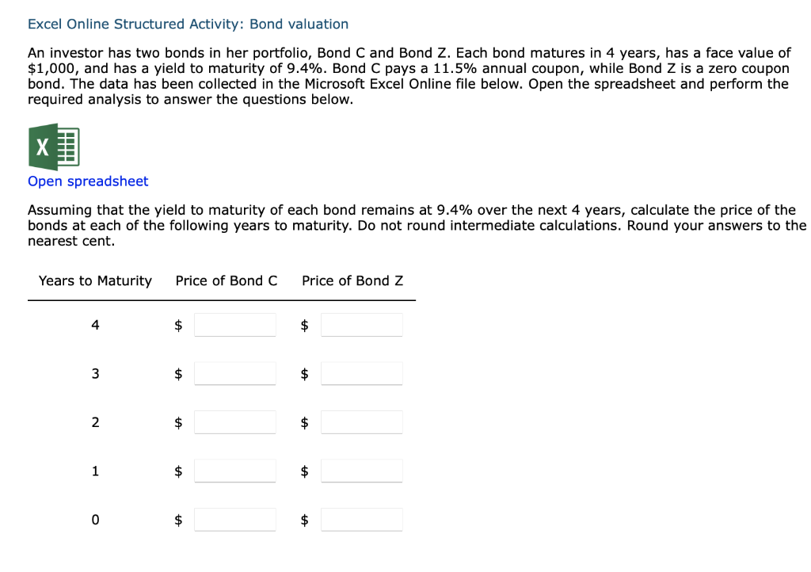Click the row label showing 4 years
This screenshot has width=811, height=572.
95,324
